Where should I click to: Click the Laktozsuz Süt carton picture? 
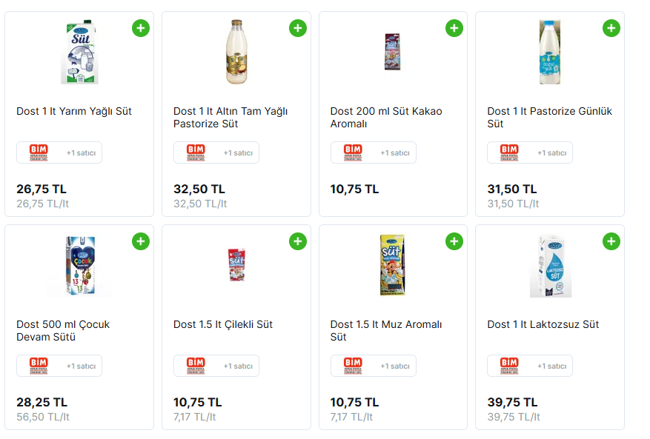[x=550, y=265]
